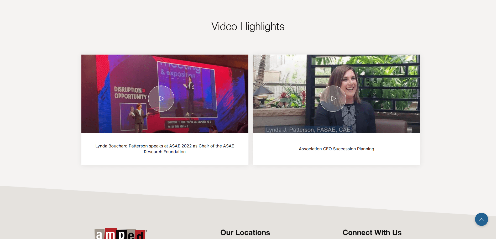Viewport: 496px width, 239px height.
Task: Click the Disruption Opportunity text in thumbnail
Action: point(130,93)
